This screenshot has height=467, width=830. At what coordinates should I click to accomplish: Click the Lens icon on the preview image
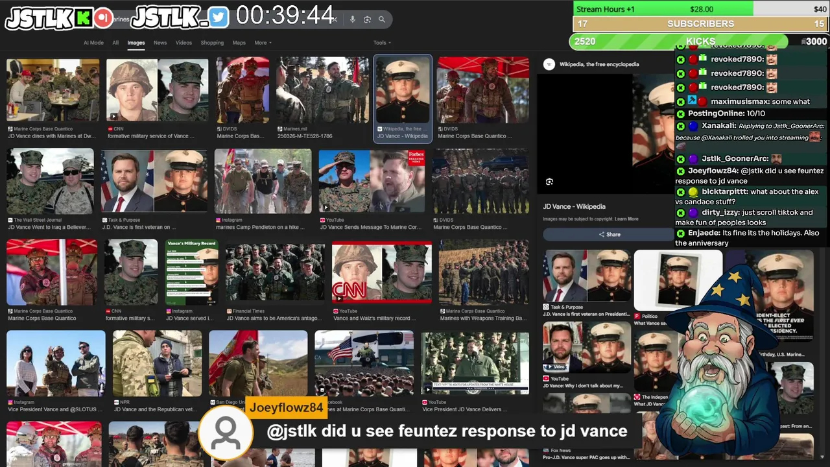coord(549,182)
